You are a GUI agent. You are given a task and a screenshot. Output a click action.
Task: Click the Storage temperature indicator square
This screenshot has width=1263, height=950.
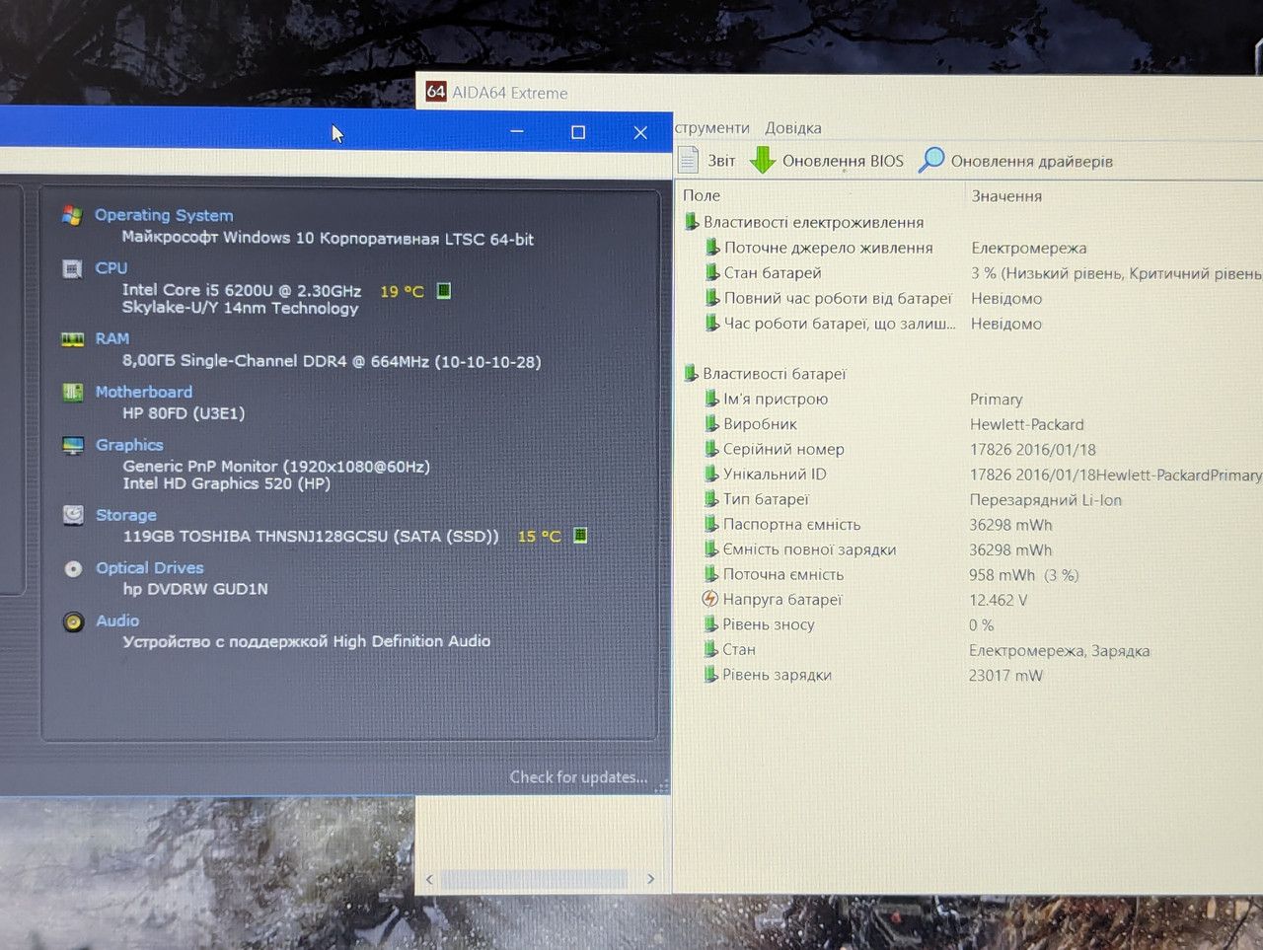[580, 535]
